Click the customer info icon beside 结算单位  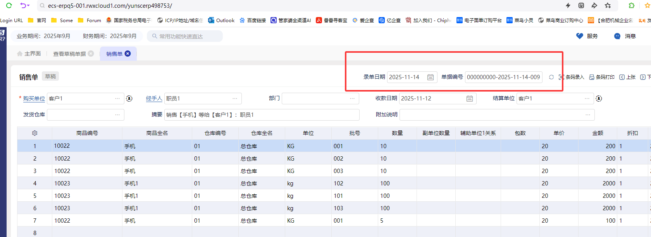point(599,99)
